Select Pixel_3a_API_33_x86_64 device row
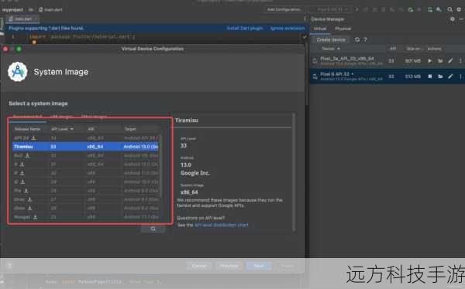This screenshot has height=289, width=465. (x=387, y=60)
